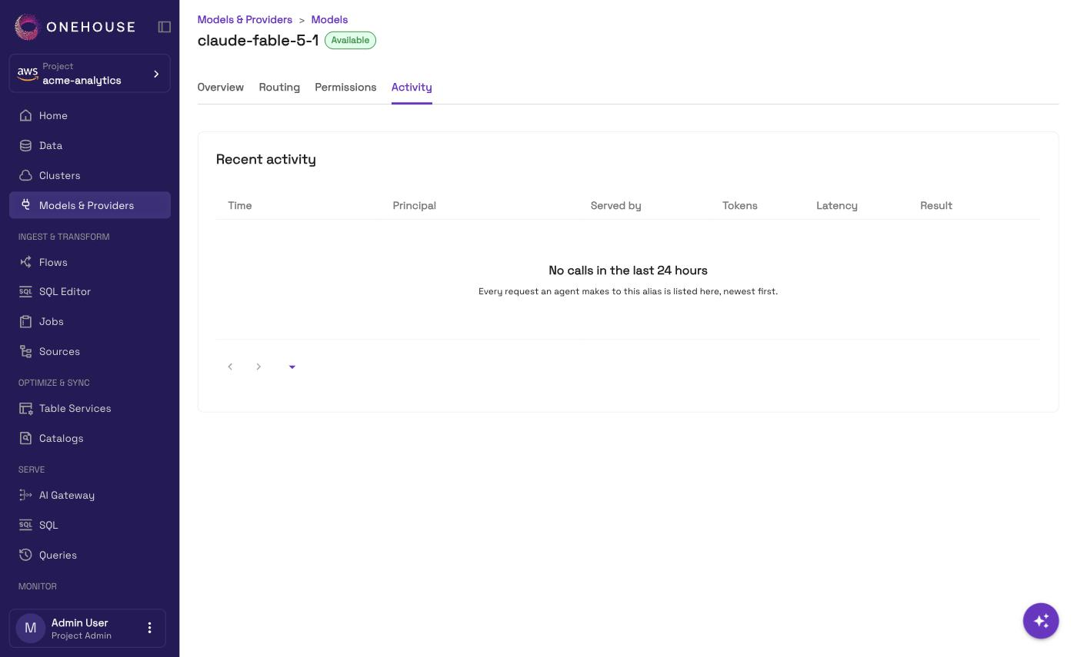Select the Data database icon
This screenshot has height=657, width=1077.
[25, 145]
